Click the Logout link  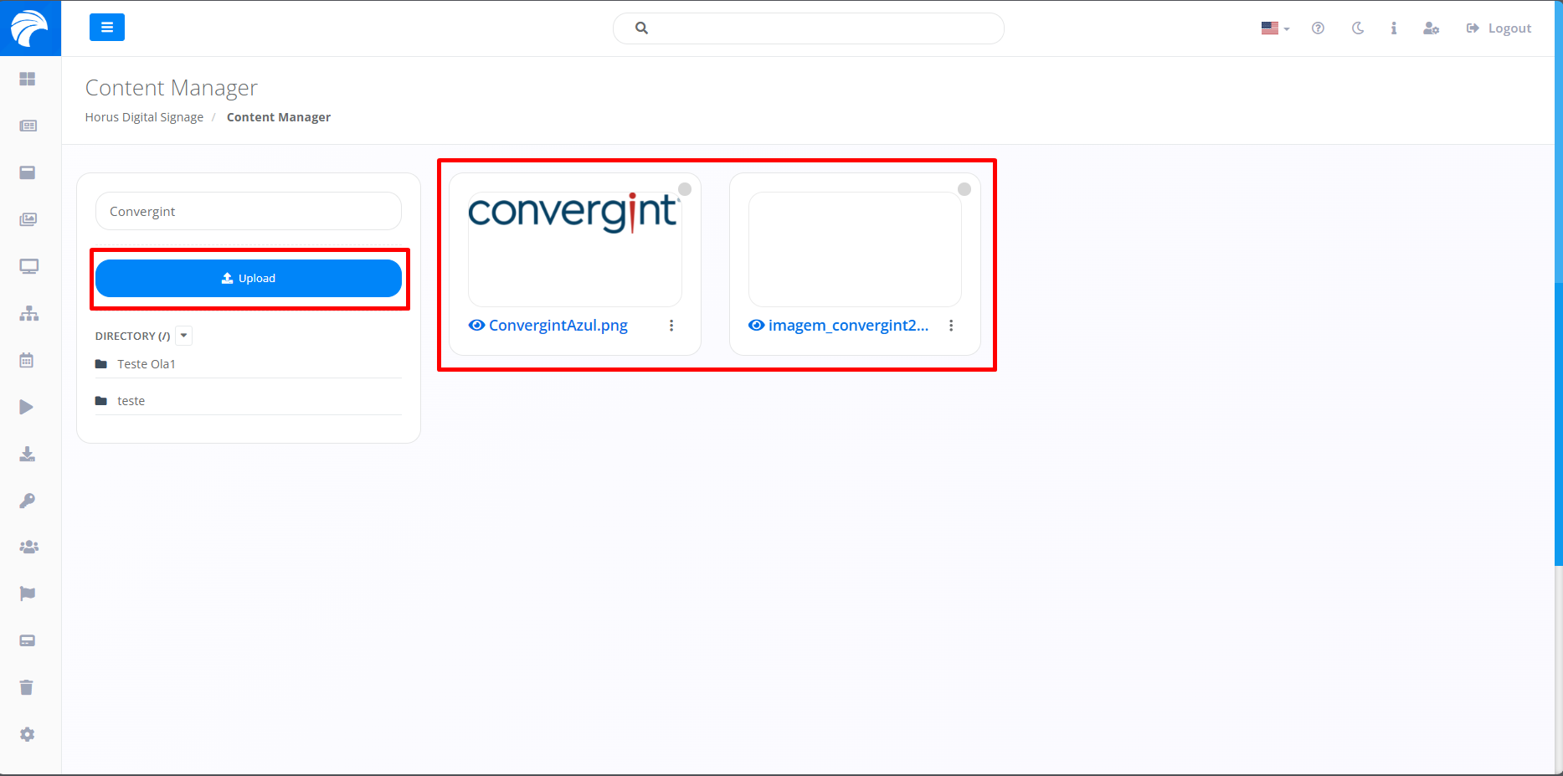pos(1499,28)
